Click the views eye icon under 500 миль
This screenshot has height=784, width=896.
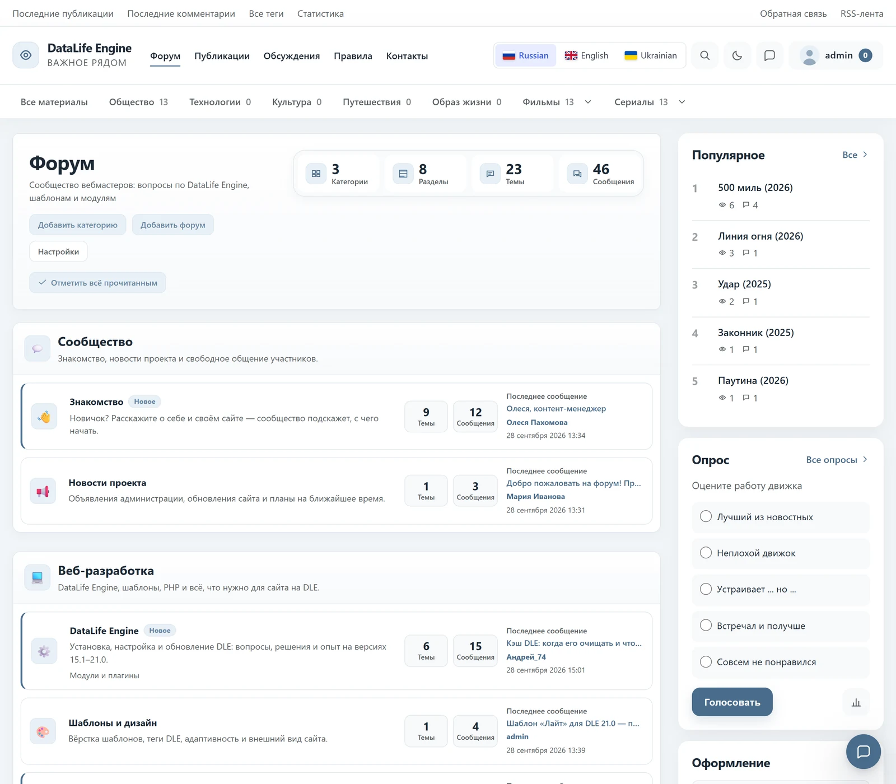click(722, 205)
